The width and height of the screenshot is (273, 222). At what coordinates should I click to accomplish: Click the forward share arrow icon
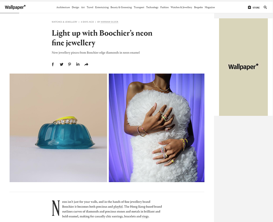(86, 64)
